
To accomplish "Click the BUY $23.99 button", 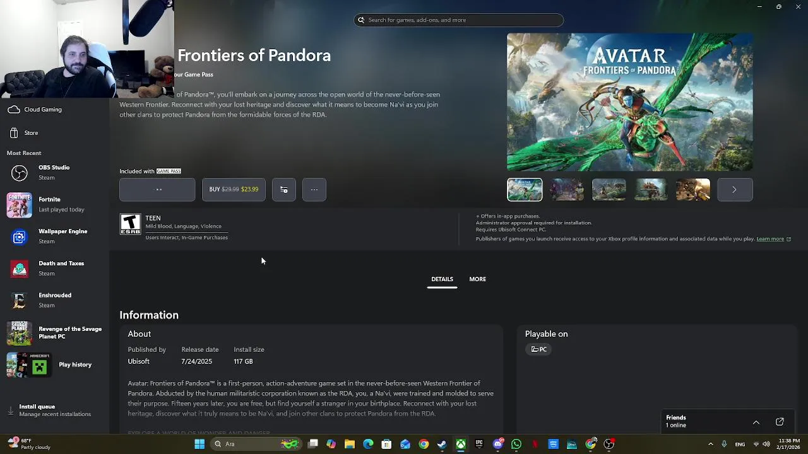I will (234, 189).
